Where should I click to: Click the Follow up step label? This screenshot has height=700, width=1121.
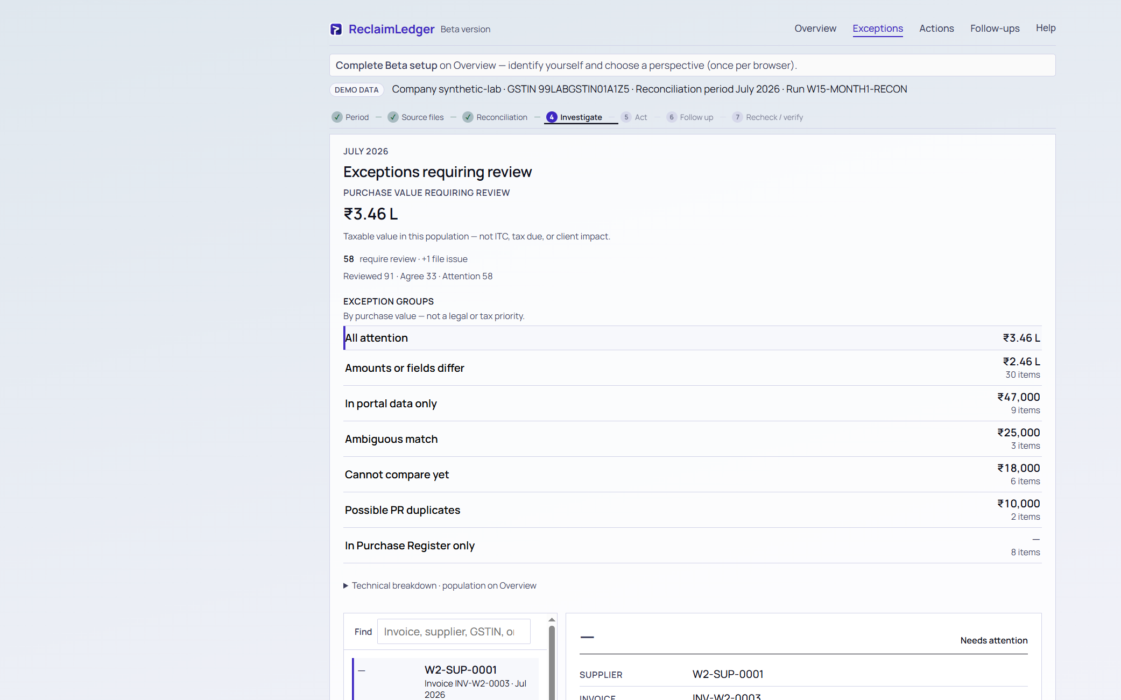(x=696, y=117)
